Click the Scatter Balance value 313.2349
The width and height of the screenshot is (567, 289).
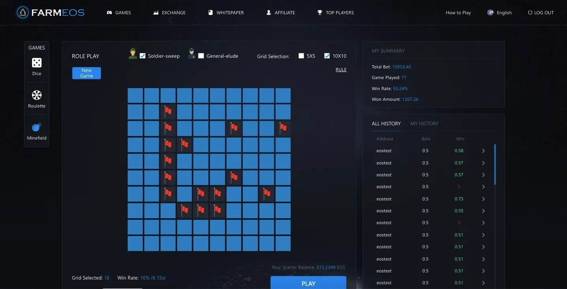coord(326,267)
